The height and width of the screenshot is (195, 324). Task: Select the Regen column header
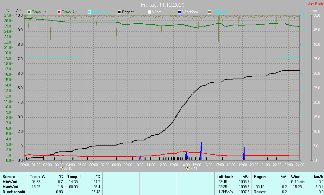(x=260, y=177)
